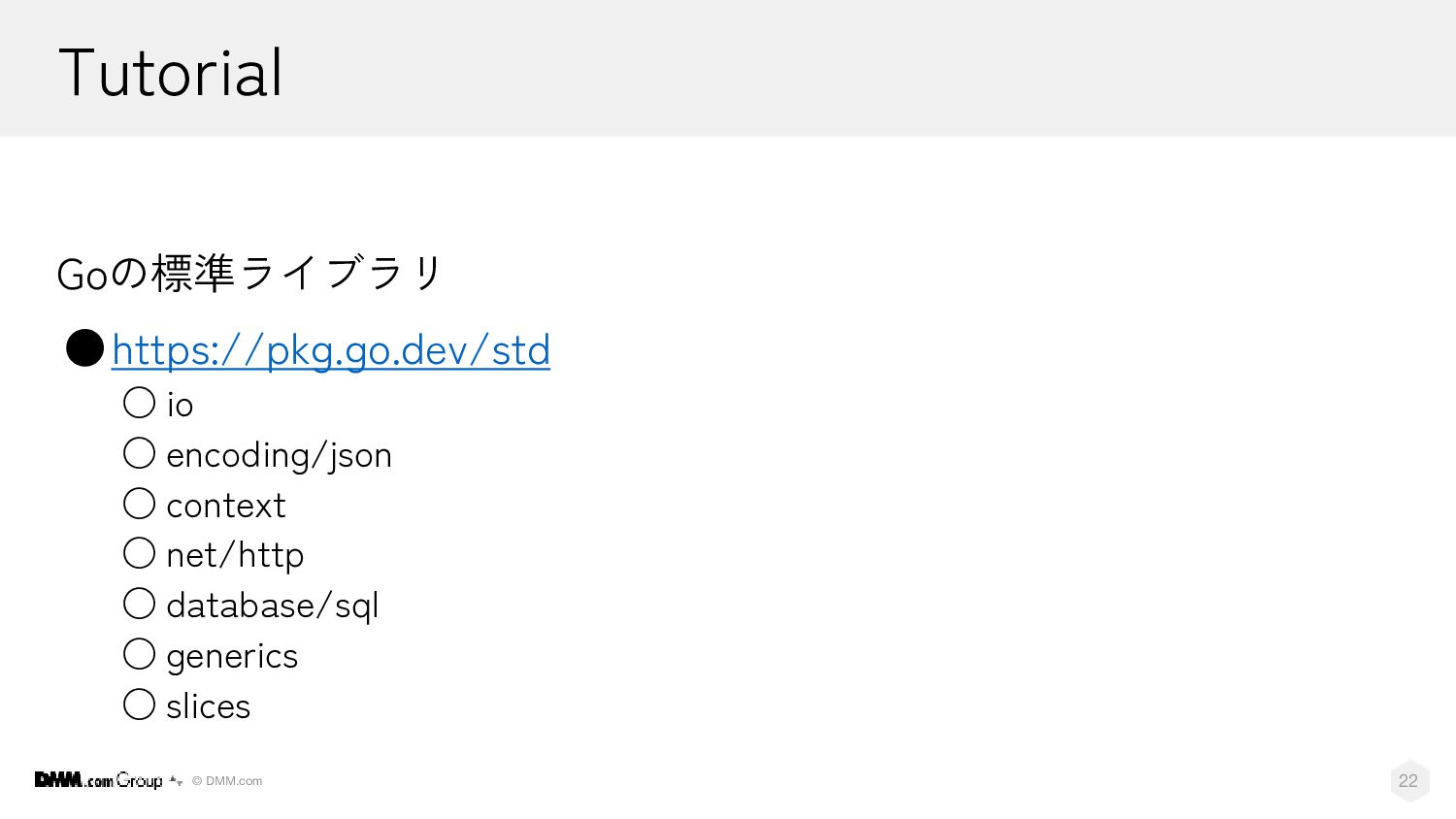Click the context list item text
This screenshot has width=1456, height=819.
pyautogui.click(x=226, y=506)
